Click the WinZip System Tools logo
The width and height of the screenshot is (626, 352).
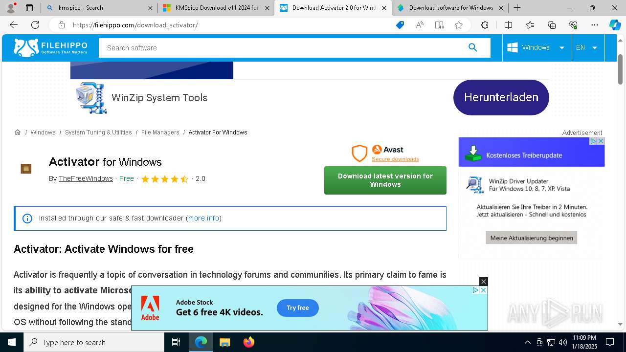[x=91, y=98]
